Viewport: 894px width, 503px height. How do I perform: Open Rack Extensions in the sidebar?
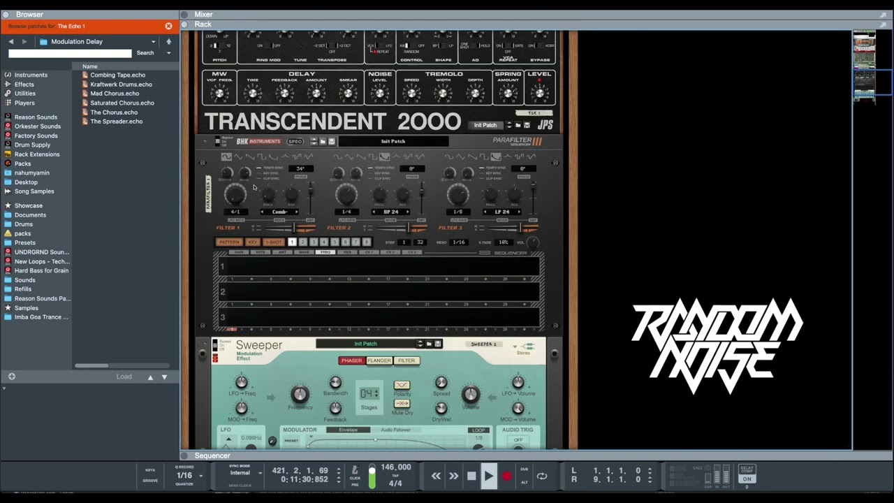coord(37,154)
